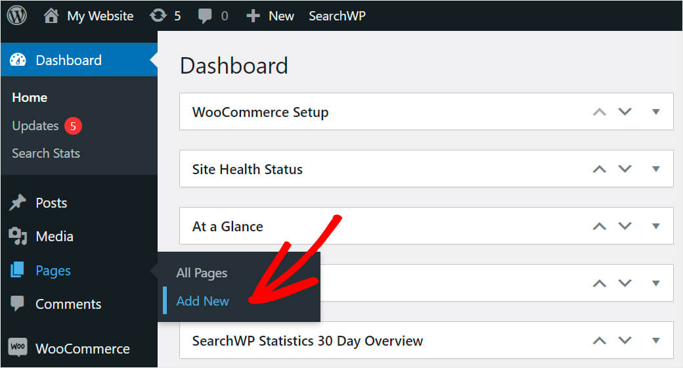683x368 pixels.
Task: Toggle At a Glance panel triangle
Action: [655, 226]
